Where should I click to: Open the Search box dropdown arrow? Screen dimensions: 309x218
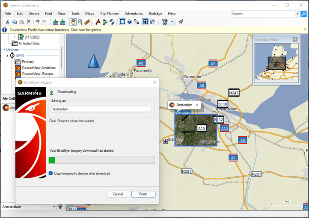tap(297, 14)
